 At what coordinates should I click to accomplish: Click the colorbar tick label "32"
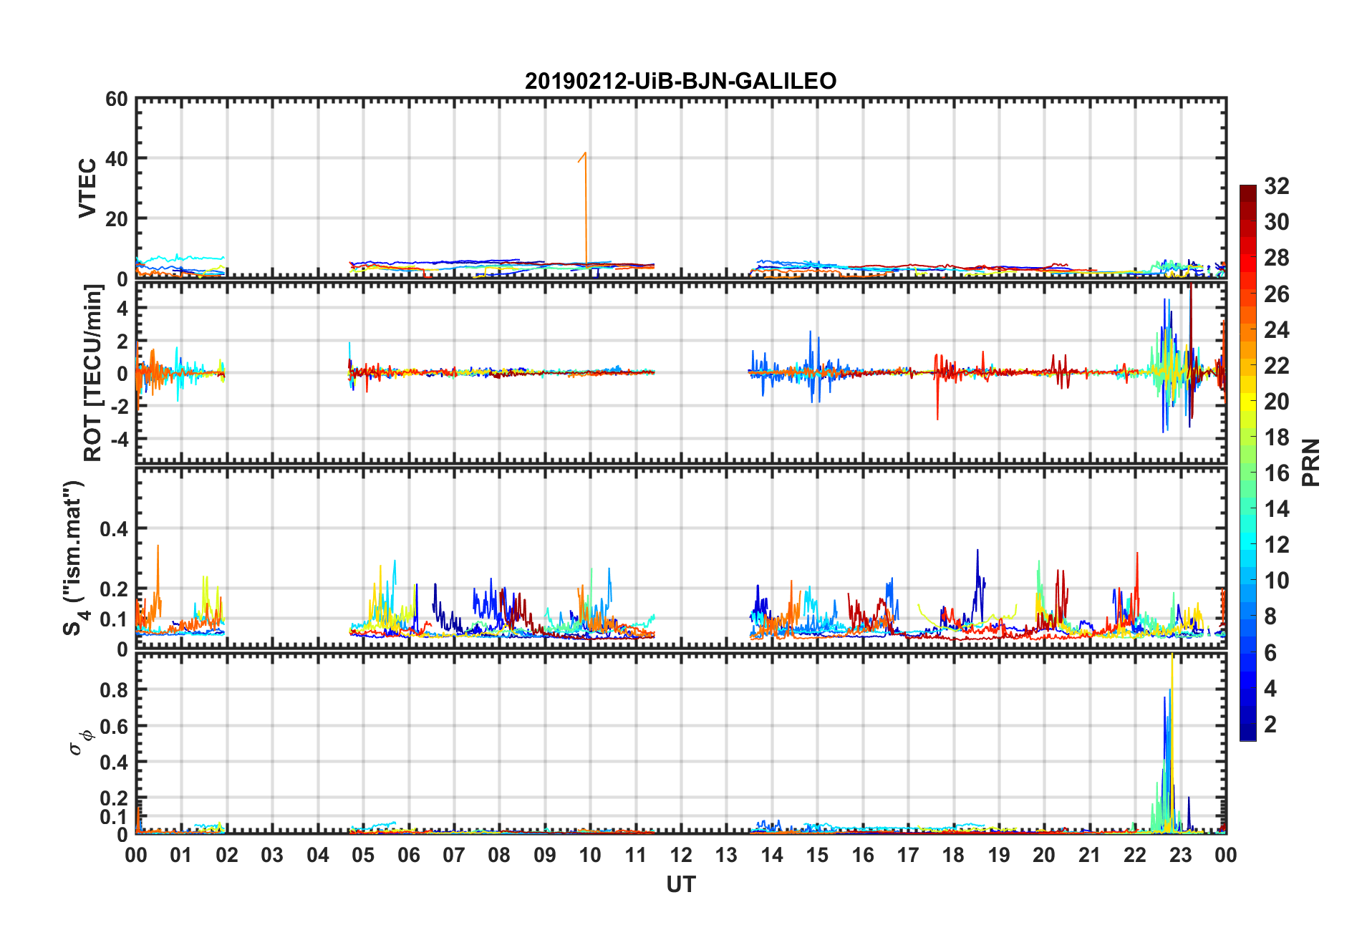[x=1277, y=186]
